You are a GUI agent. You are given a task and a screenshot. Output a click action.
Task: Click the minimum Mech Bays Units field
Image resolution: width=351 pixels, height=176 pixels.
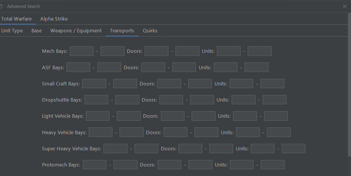tap(228, 51)
